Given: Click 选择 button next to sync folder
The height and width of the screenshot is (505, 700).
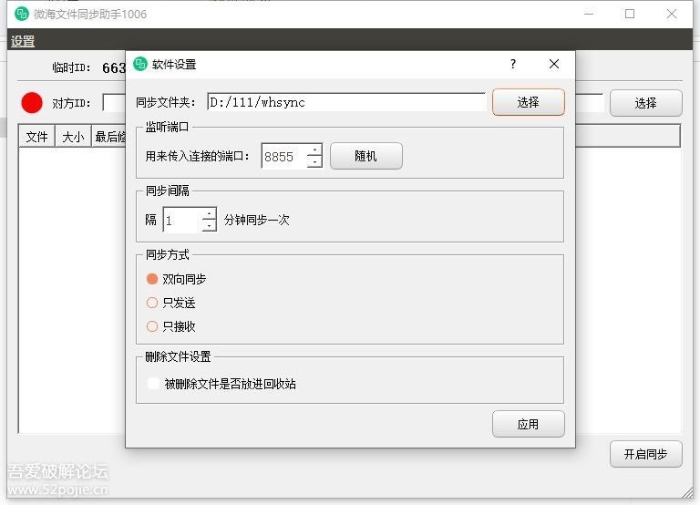Looking at the screenshot, I should click(528, 102).
